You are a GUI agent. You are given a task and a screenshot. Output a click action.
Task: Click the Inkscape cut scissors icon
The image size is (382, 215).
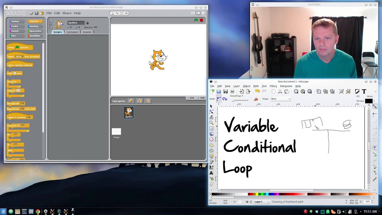280,91
